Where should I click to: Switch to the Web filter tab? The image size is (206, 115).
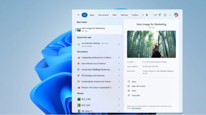(114, 15)
